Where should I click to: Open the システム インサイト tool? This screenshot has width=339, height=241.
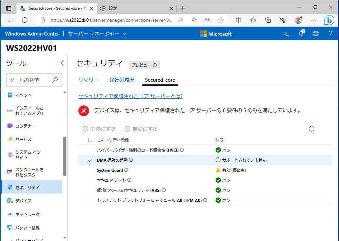point(32,155)
